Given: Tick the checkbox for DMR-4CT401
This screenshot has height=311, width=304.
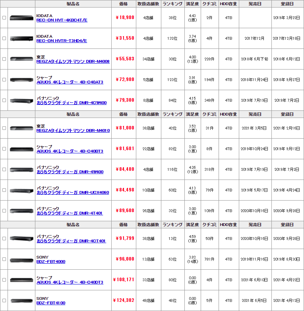Looking at the screenshot, I should 4,239.
